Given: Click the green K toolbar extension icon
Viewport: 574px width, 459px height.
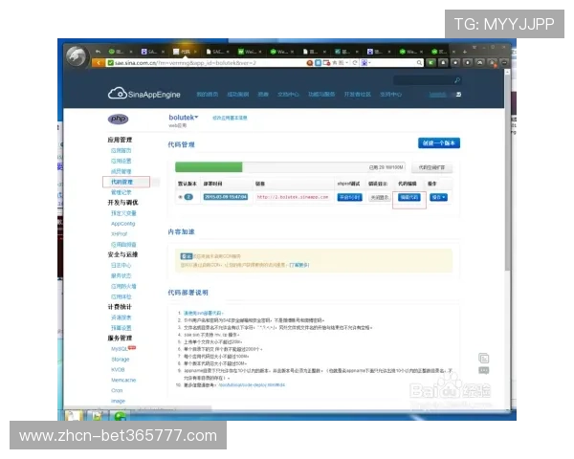Looking at the screenshot, I should (x=430, y=62).
